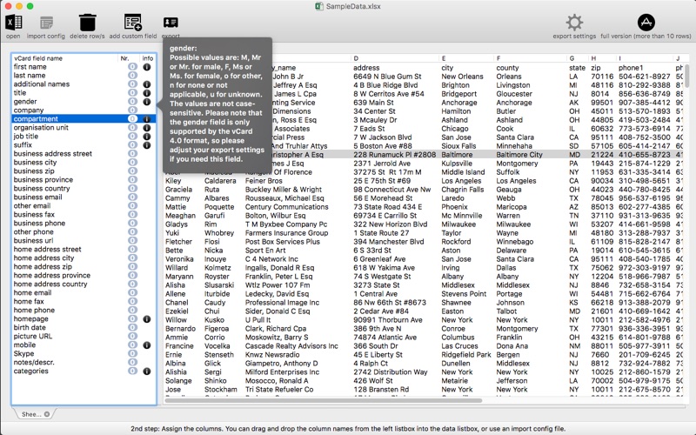Select the sheet tab at bottom left
This screenshot has width=696, height=435.
30,414
